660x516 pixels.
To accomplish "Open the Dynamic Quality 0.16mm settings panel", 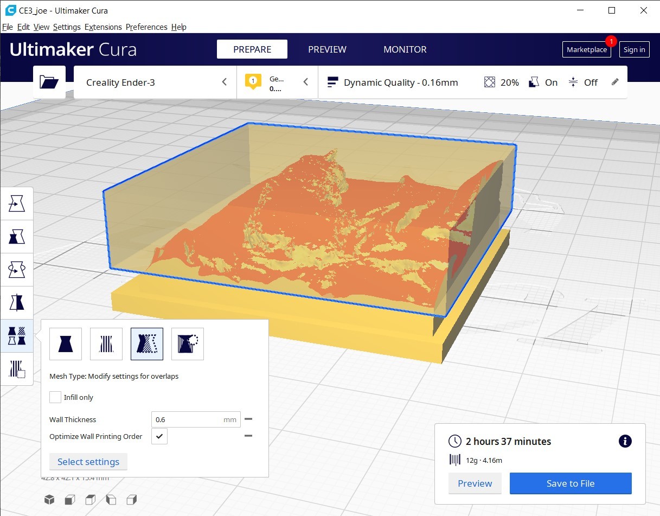I will click(x=472, y=82).
